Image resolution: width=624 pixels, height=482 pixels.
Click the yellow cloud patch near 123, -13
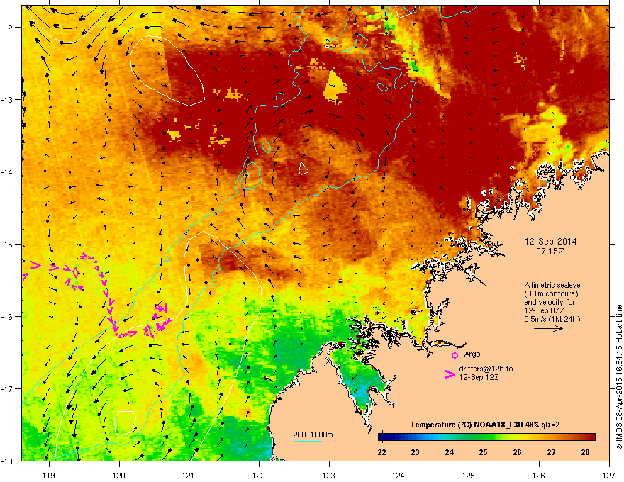[x=335, y=87]
